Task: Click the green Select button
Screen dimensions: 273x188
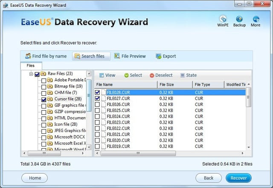Action: click(133, 75)
